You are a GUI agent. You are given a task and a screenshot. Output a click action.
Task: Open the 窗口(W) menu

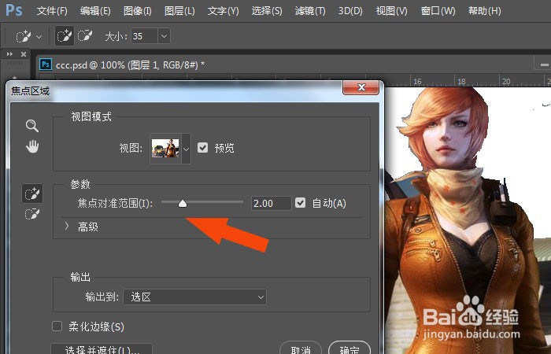[438, 11]
